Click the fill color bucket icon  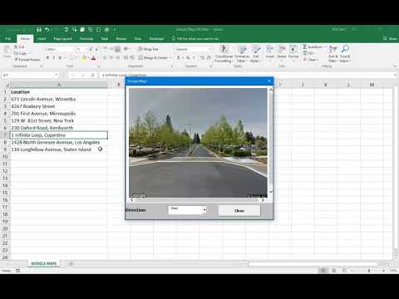(84, 57)
